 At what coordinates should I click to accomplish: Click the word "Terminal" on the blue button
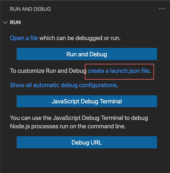(x=111, y=101)
